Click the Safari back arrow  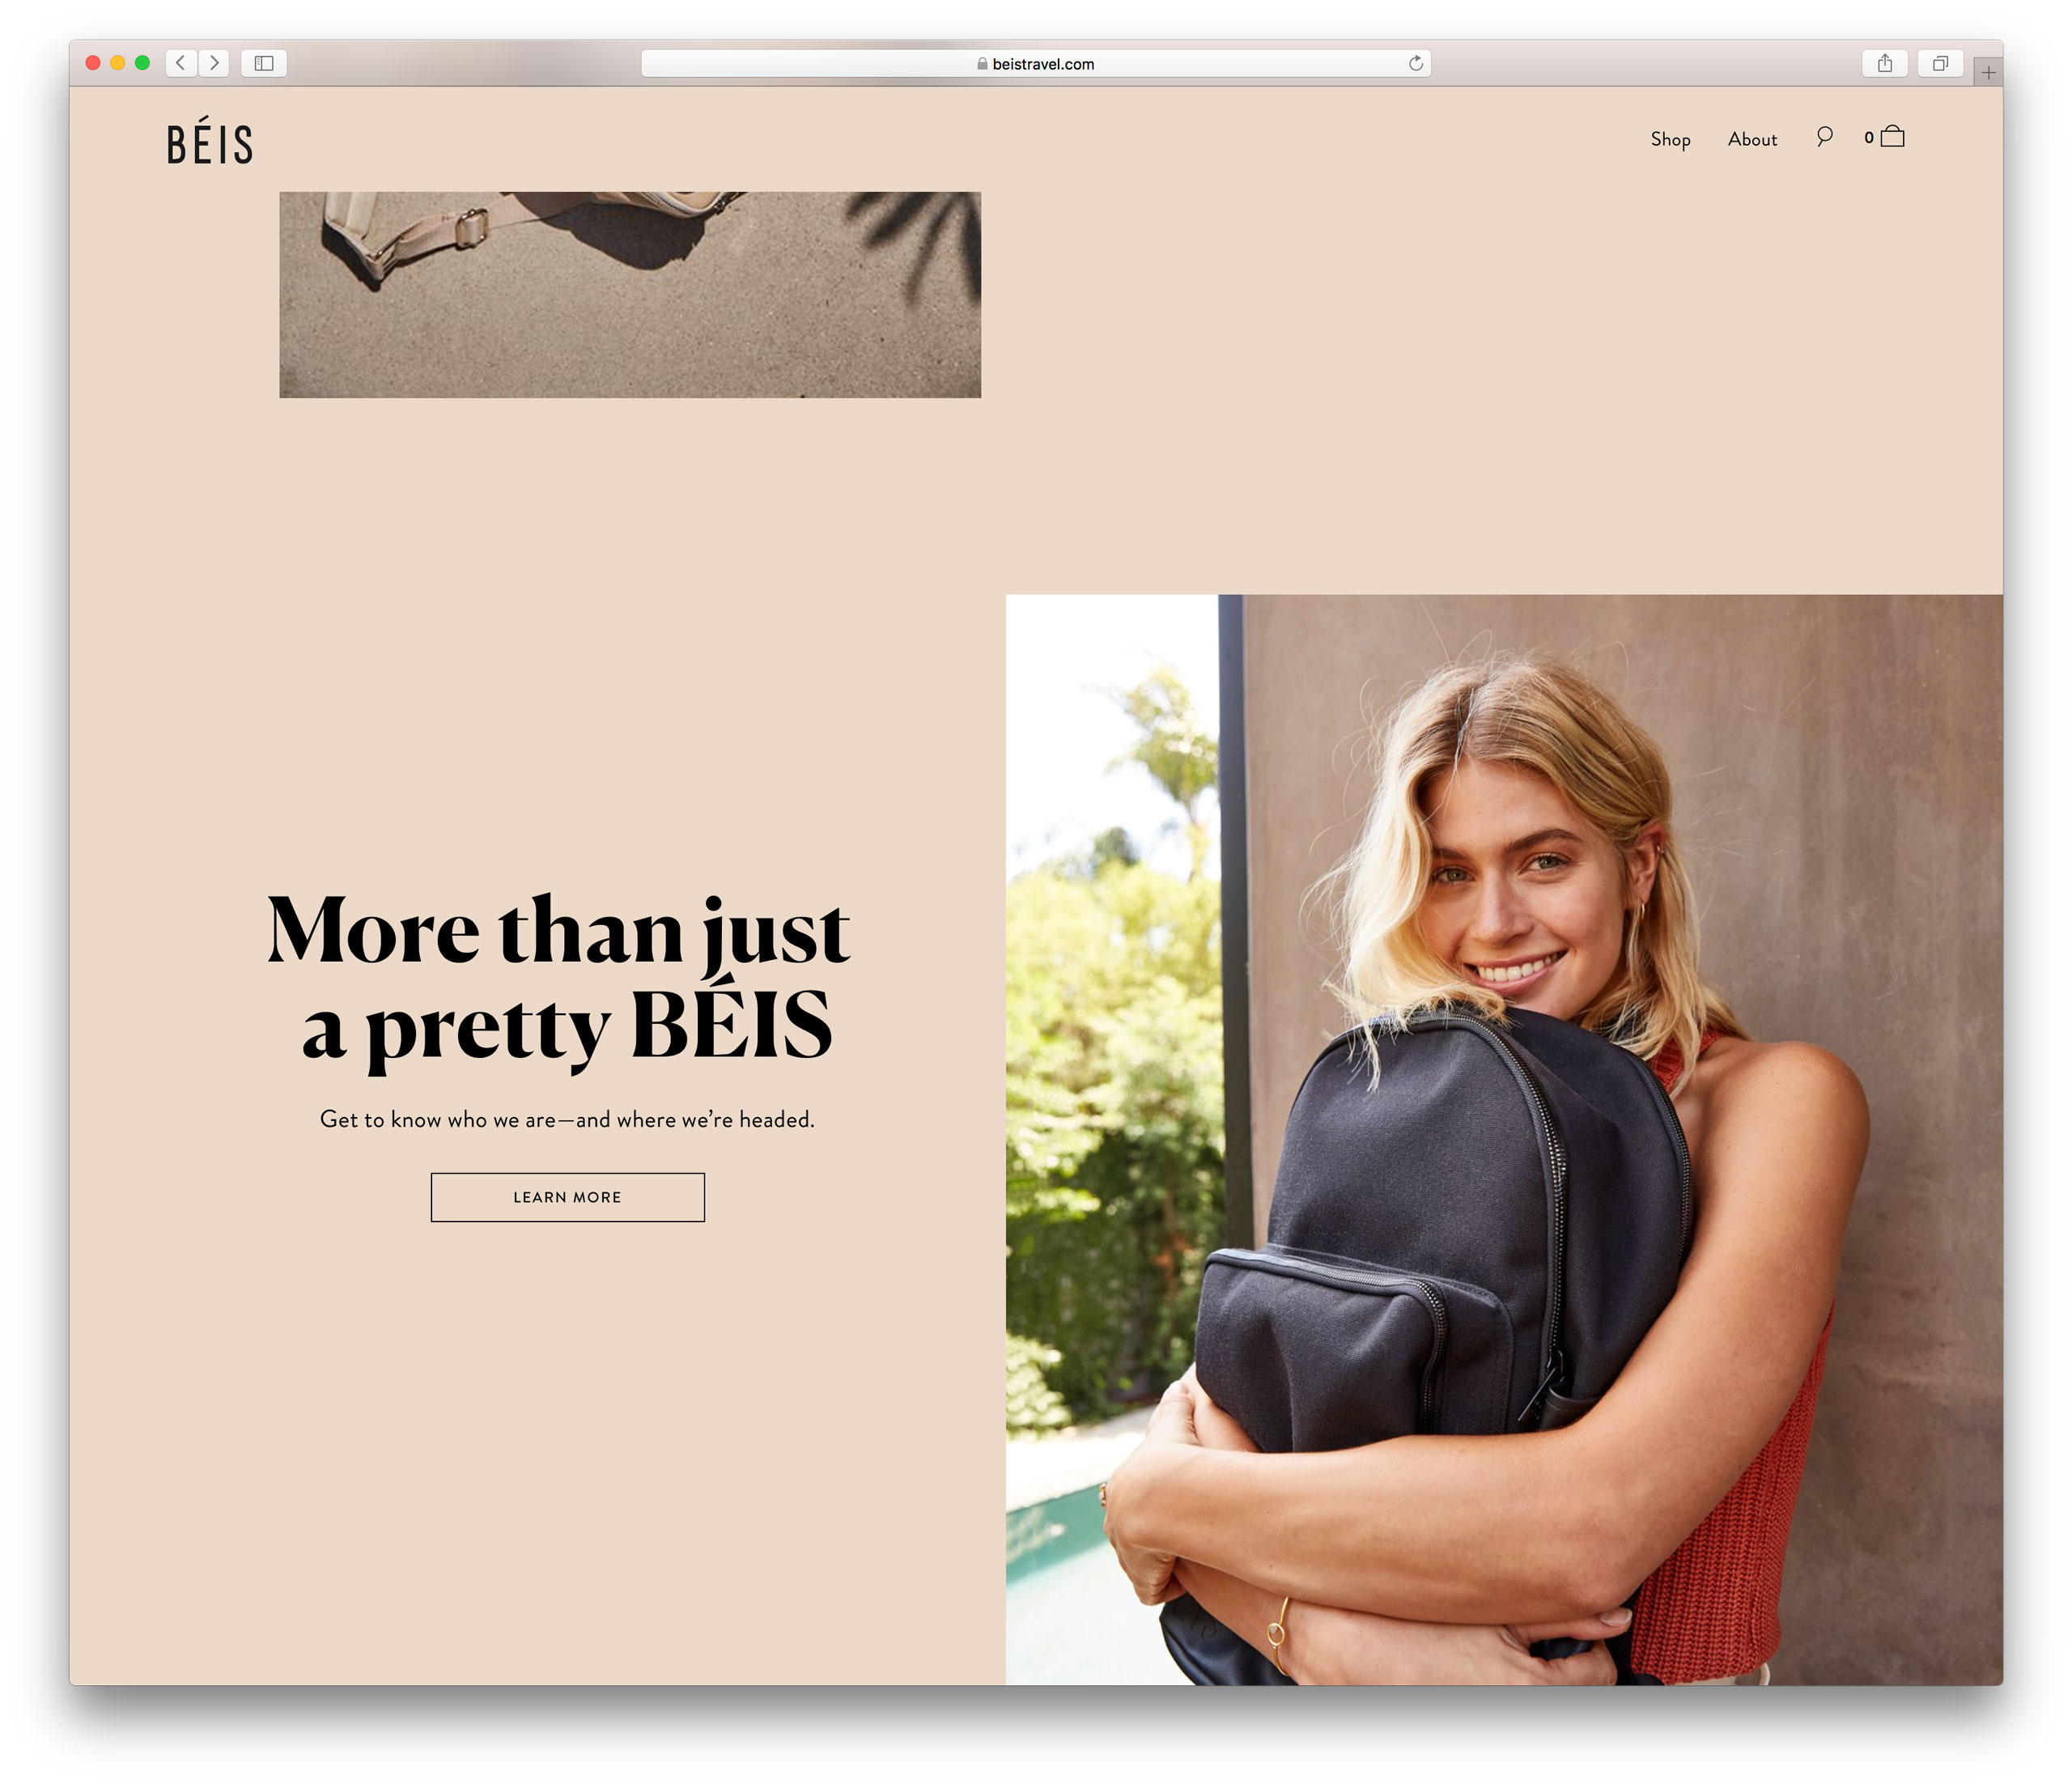[x=181, y=63]
